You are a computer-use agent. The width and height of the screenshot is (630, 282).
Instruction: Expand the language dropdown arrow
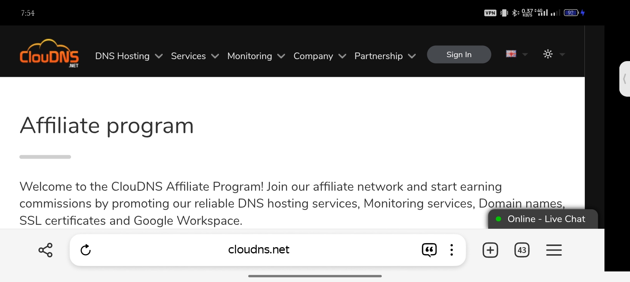[525, 54]
